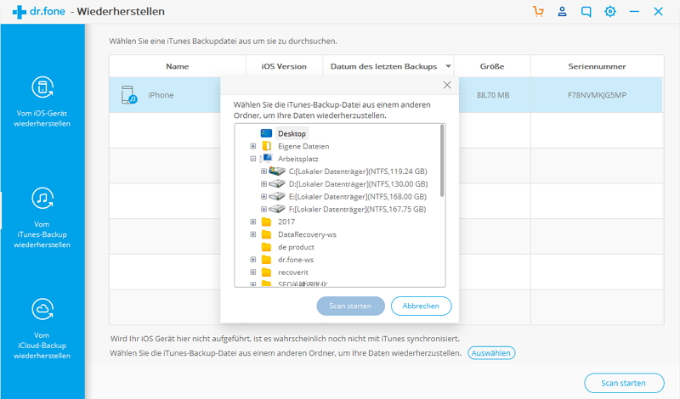This screenshot has width=680, height=399.
Task: Close the folder selection dialog
Action: tap(447, 85)
